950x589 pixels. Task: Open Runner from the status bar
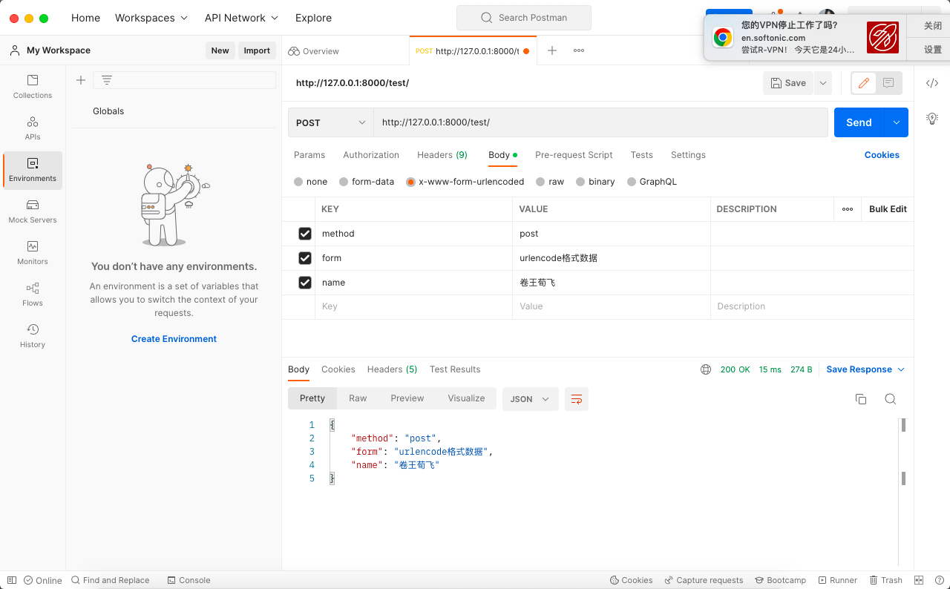click(838, 580)
